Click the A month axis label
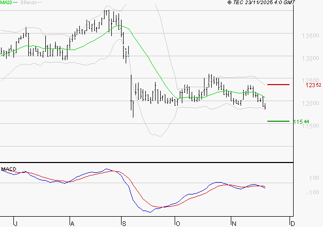323x227 pixels. click(x=72, y=223)
